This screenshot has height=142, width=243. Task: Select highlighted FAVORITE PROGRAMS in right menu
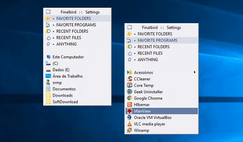point(162,40)
